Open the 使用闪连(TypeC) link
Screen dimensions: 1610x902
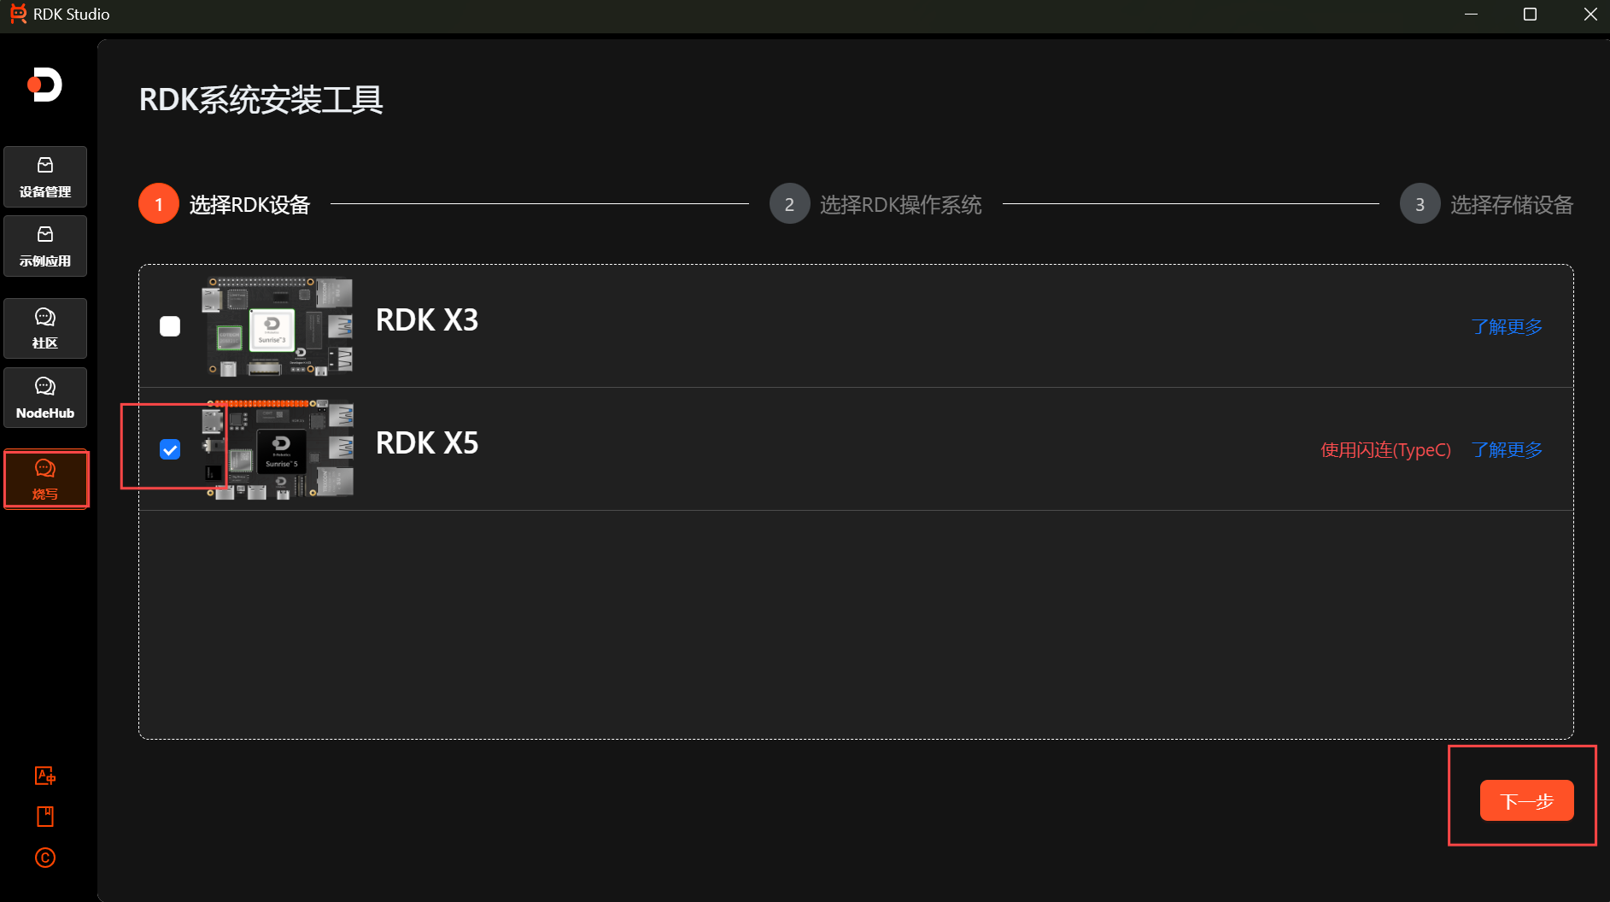tap(1385, 449)
